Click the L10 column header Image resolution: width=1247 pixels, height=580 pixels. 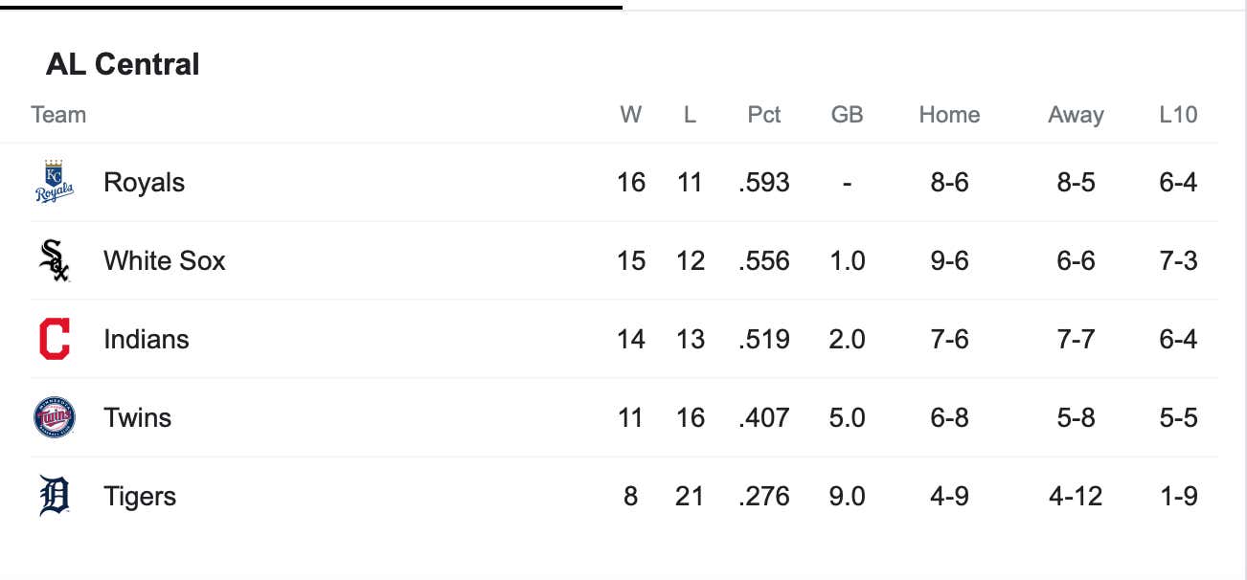tap(1178, 115)
